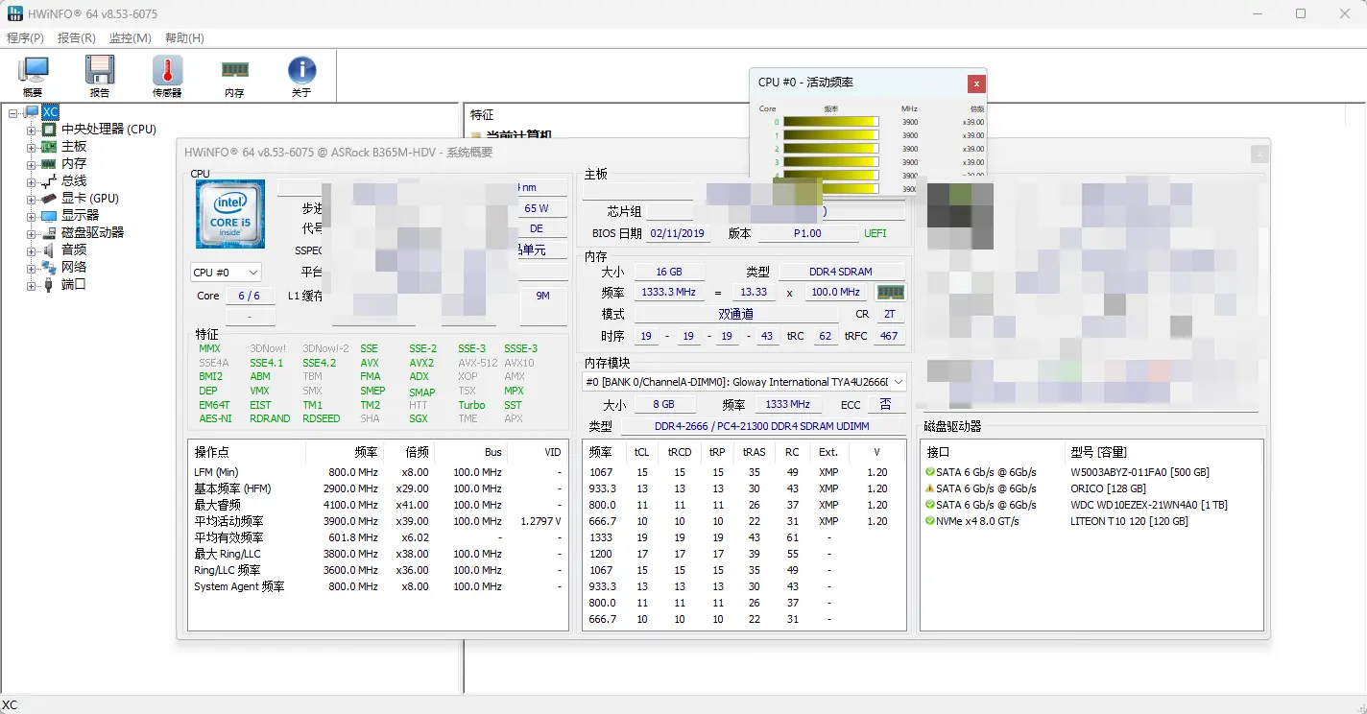Maximize the HWiNFO main window
The image size is (1367, 714).
(1301, 13)
